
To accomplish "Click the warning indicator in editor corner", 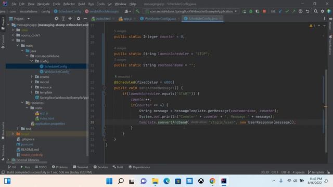I will coord(312,25).
